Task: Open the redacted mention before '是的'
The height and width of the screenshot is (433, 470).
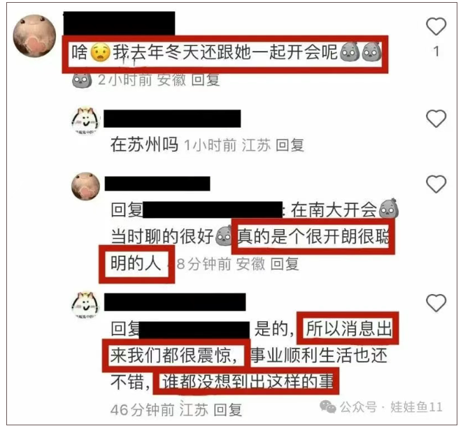Action: [x=194, y=330]
